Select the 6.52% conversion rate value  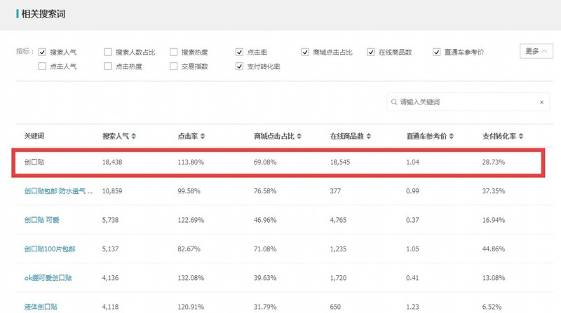(492, 307)
